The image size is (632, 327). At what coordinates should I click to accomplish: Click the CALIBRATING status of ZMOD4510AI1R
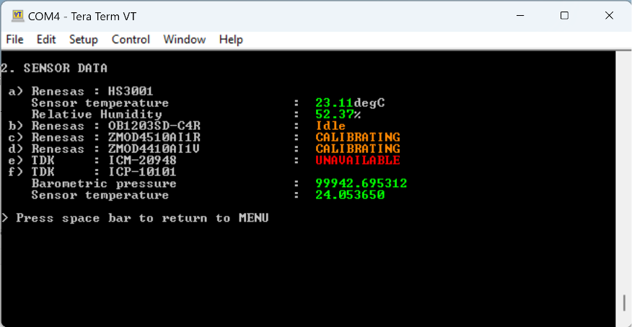click(358, 137)
